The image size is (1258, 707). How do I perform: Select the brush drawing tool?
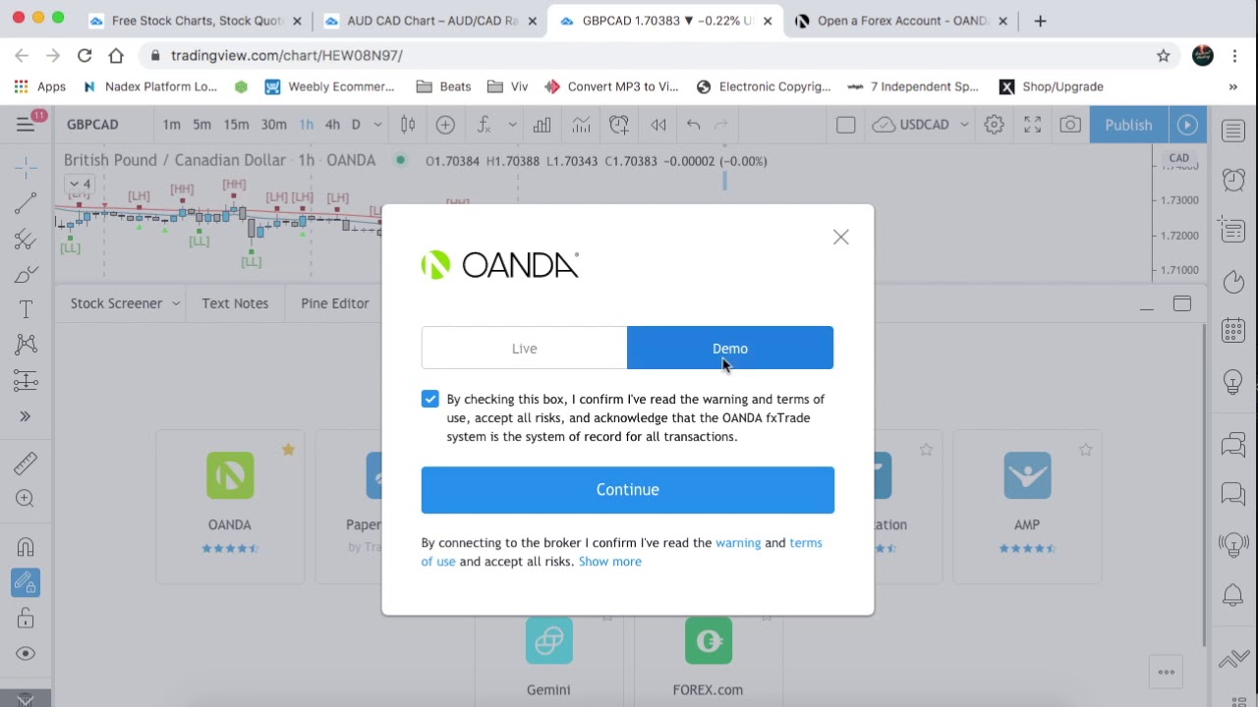point(26,274)
